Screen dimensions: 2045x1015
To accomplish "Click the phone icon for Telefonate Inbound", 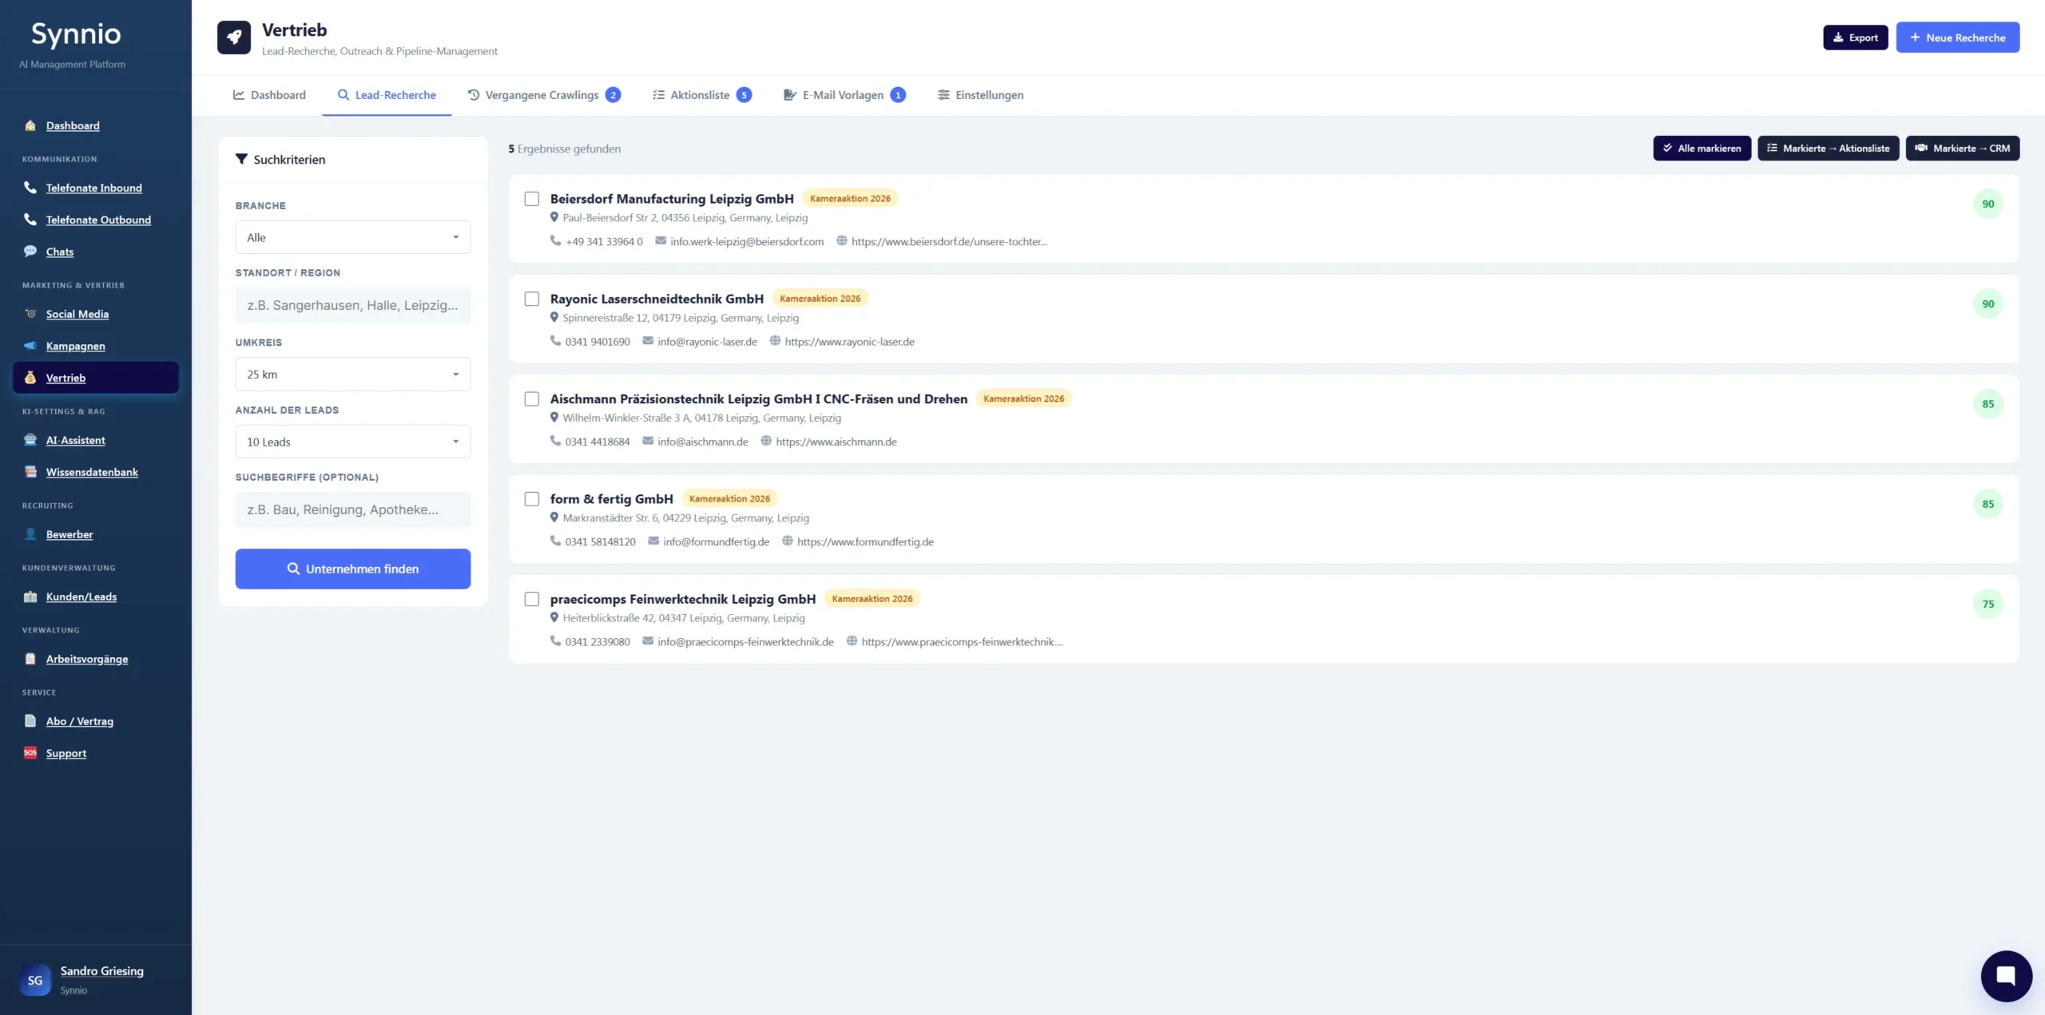I will click(30, 188).
